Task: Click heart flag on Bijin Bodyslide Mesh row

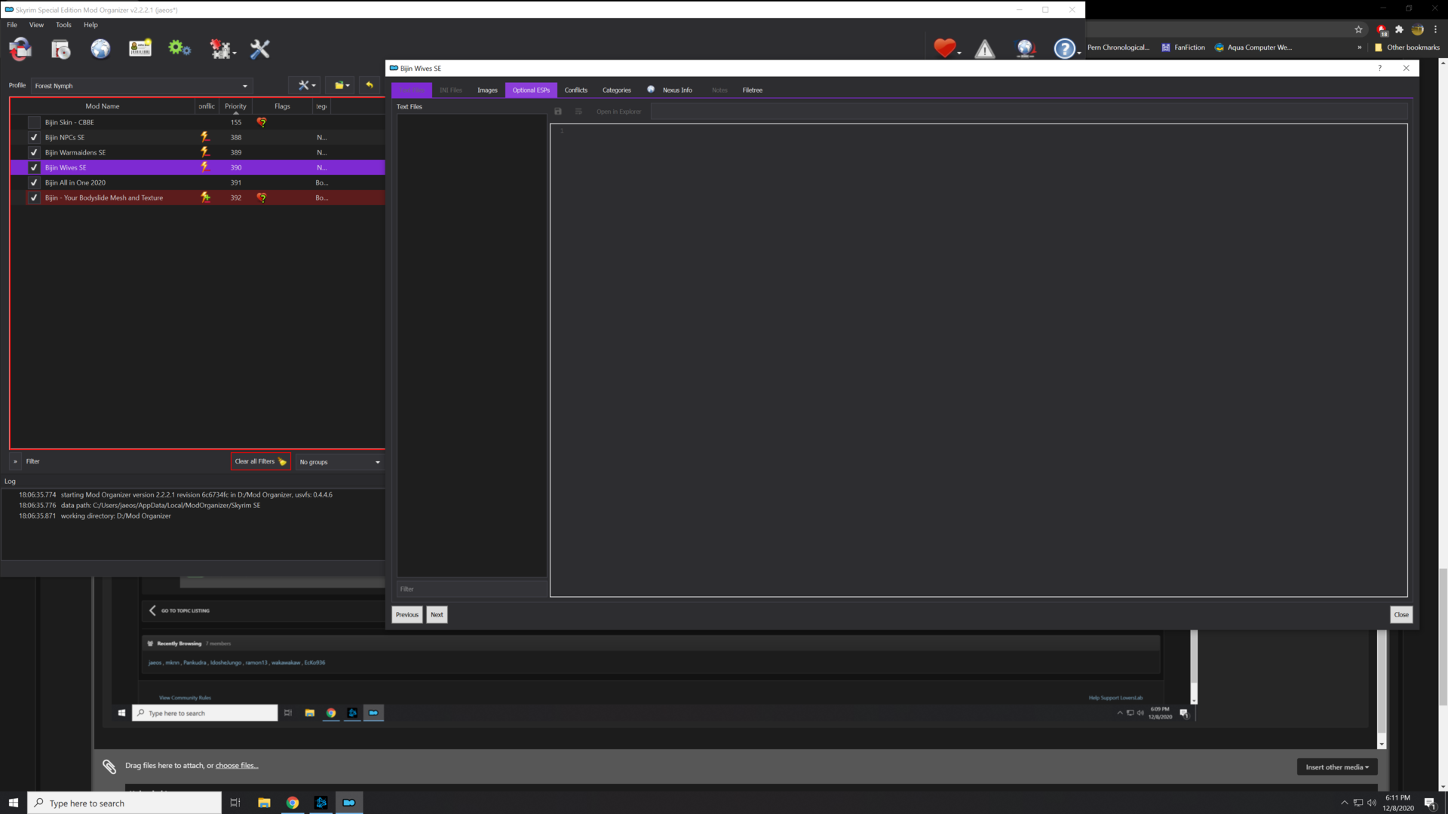Action: click(262, 197)
